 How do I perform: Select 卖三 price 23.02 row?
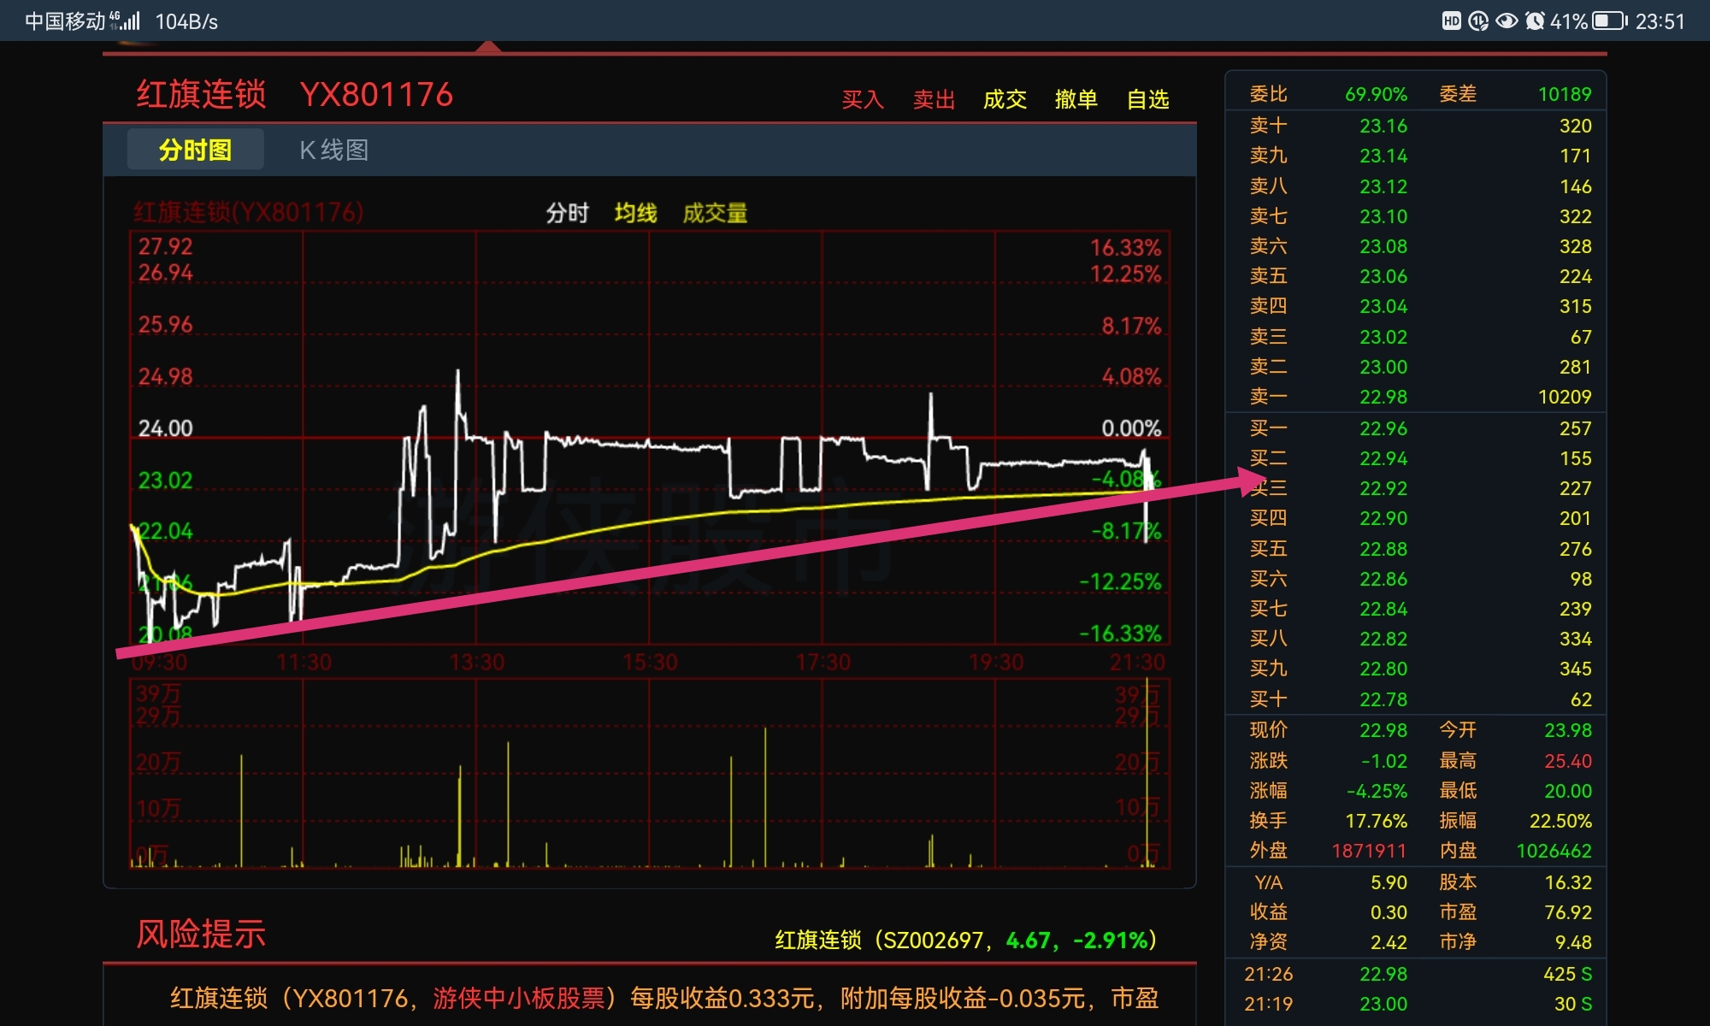pyautogui.click(x=1416, y=337)
